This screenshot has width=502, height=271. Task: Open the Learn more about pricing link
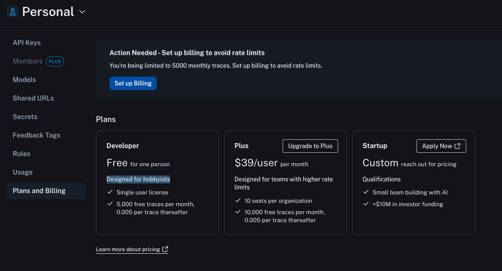pos(128,250)
